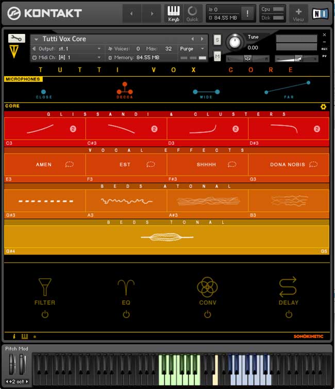The height and width of the screenshot is (389, 335).
Task: Toggle the Filter power button
Action: [x=45, y=314]
